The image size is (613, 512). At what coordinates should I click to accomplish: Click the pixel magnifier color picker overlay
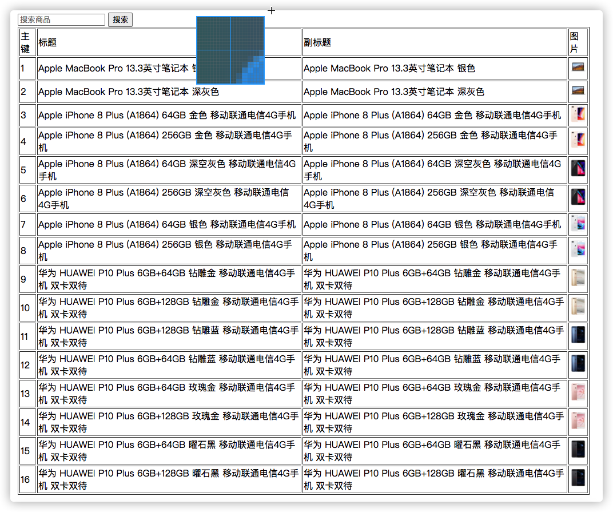pyautogui.click(x=230, y=50)
